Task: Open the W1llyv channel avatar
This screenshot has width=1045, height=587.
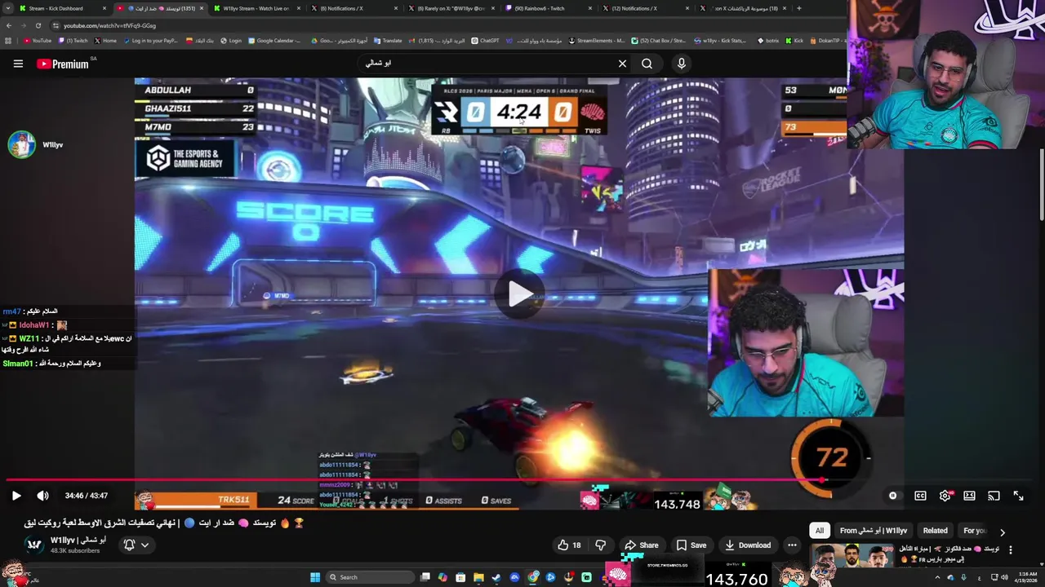Action: 34,545
